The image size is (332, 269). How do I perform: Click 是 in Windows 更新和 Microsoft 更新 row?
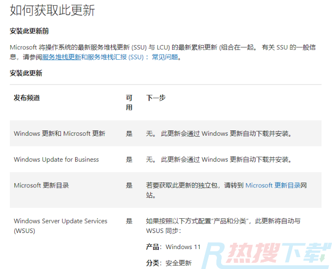point(129,133)
